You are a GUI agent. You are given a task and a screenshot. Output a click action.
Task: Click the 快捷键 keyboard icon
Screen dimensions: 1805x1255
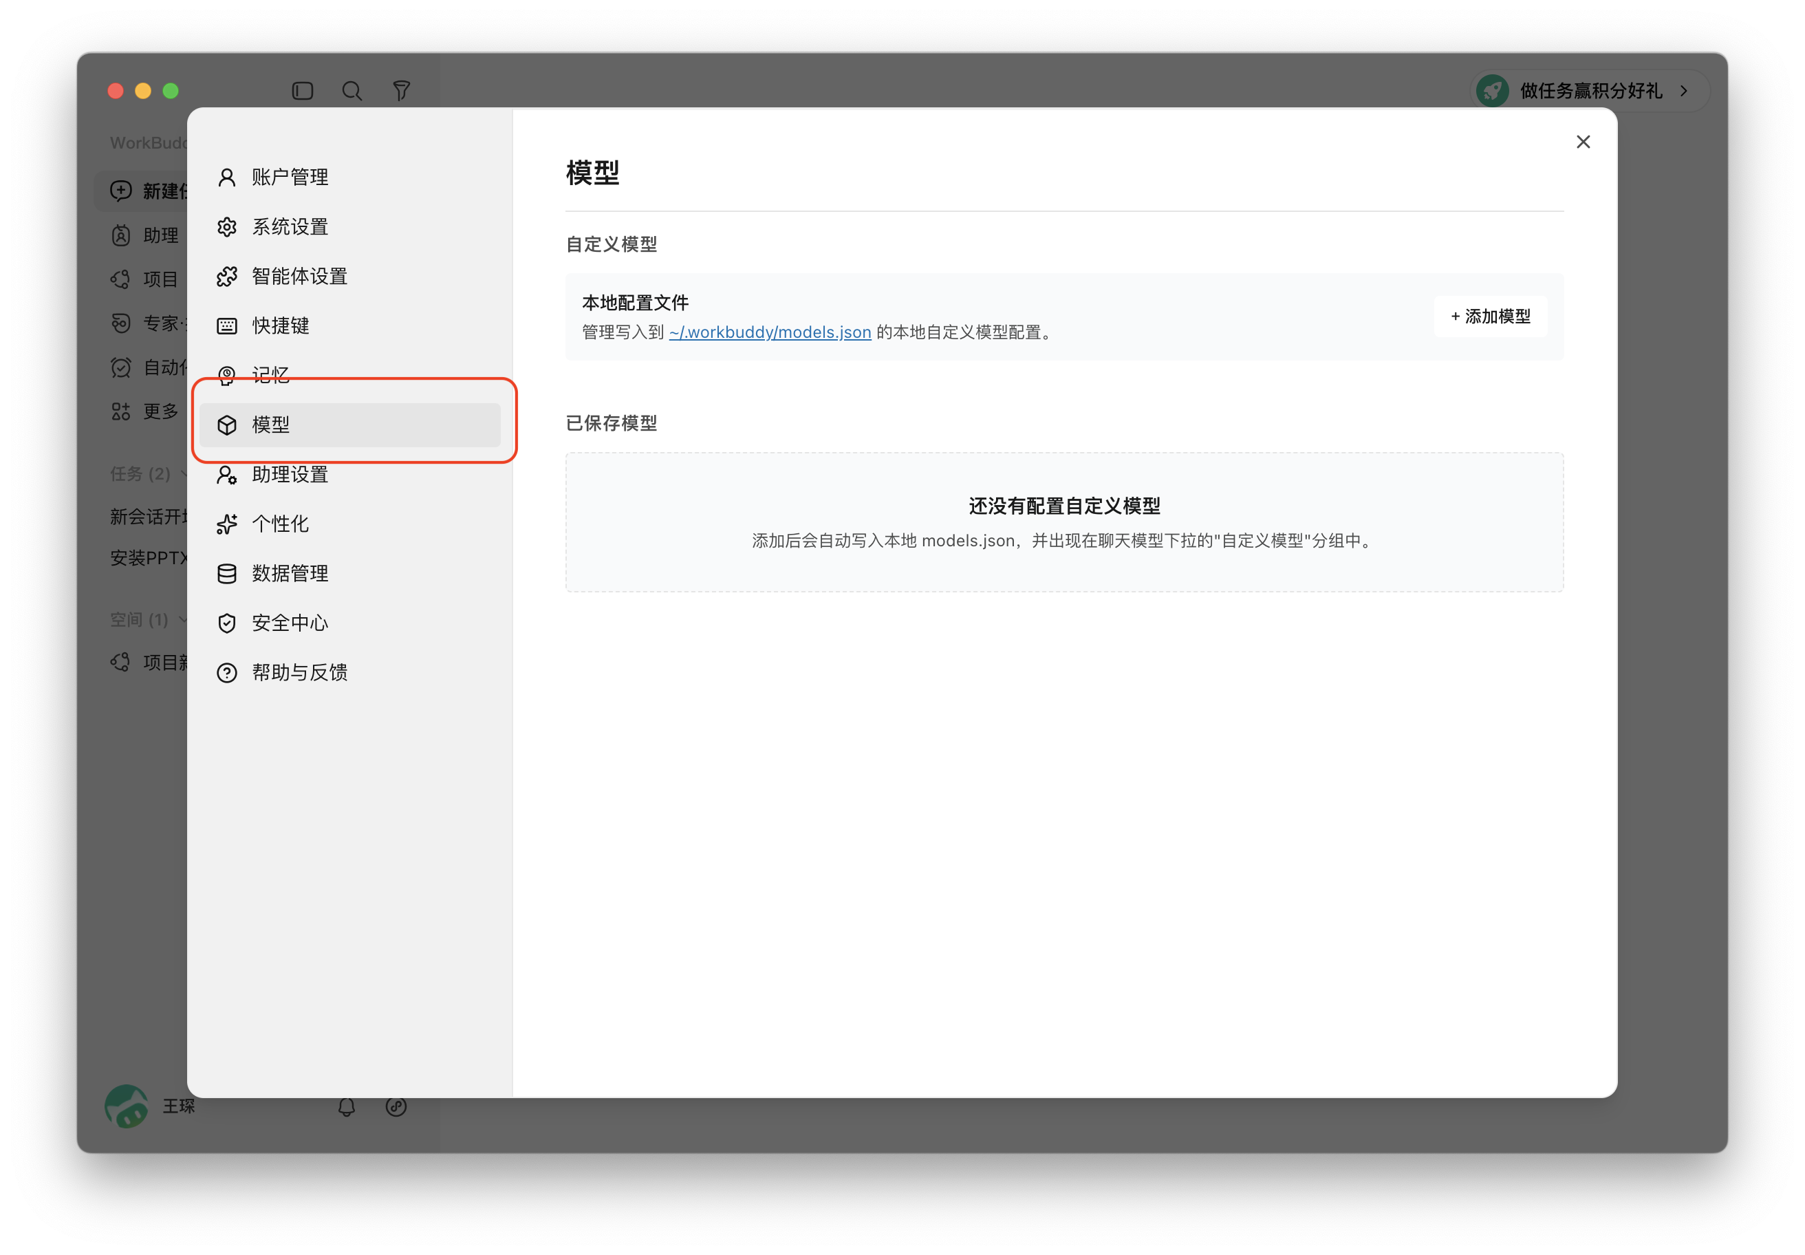pos(226,325)
